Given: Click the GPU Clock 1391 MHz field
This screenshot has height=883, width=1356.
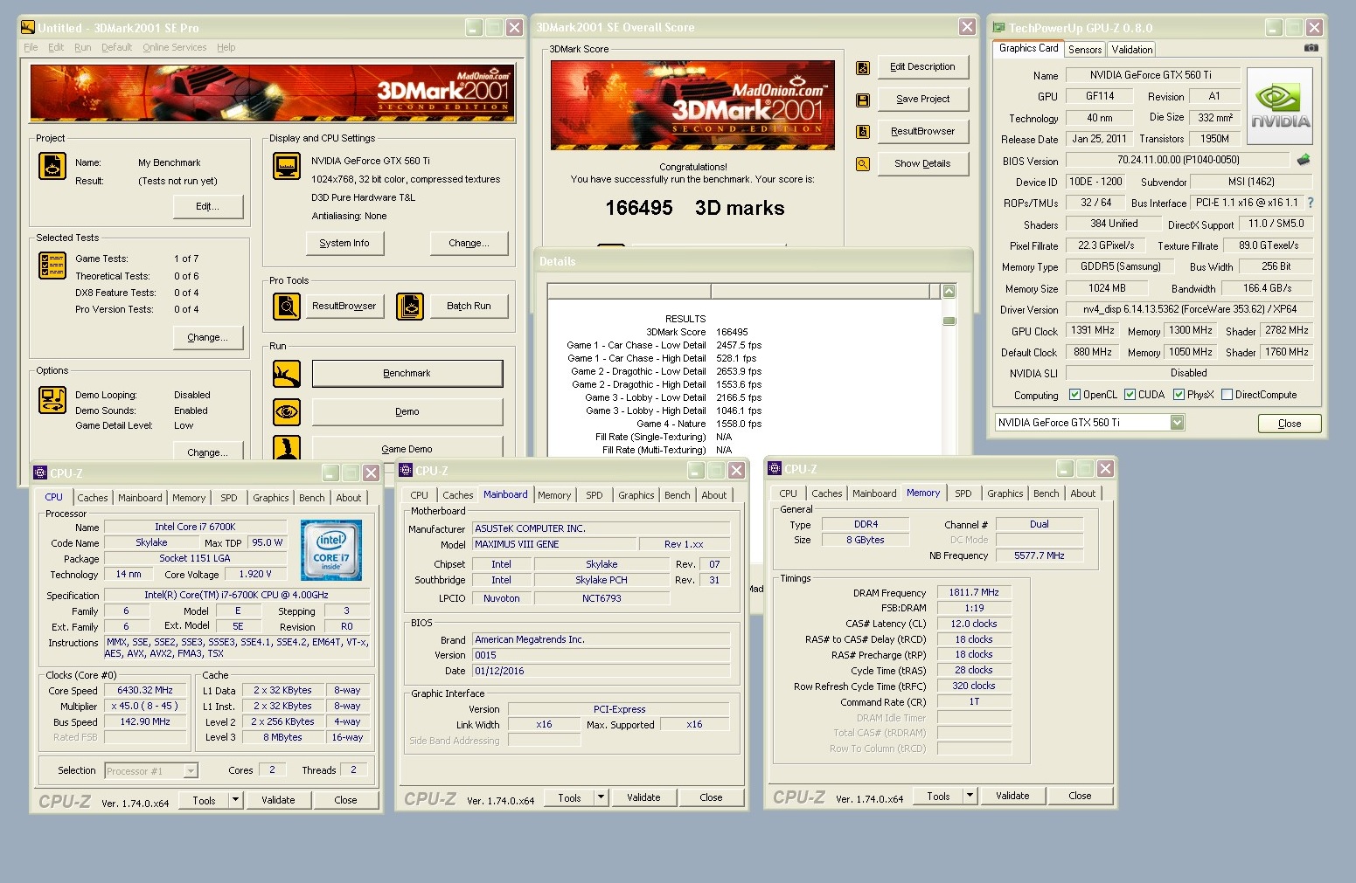Looking at the screenshot, I should pos(1093,331).
